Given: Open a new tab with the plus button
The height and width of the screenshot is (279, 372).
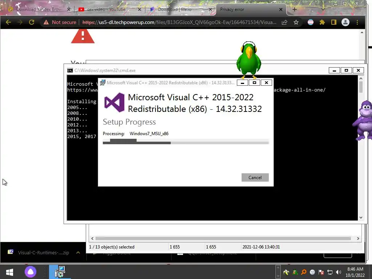Looking at the screenshot, I should tap(294, 9).
